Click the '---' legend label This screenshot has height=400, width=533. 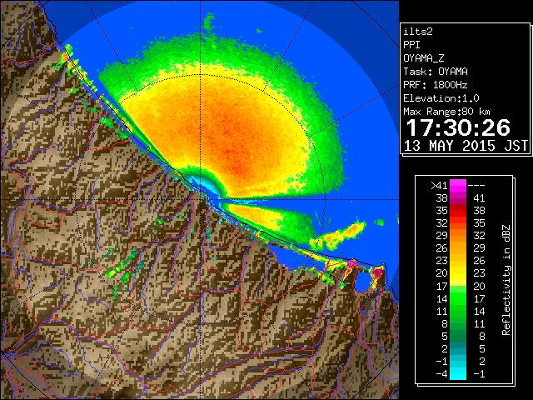coord(476,186)
